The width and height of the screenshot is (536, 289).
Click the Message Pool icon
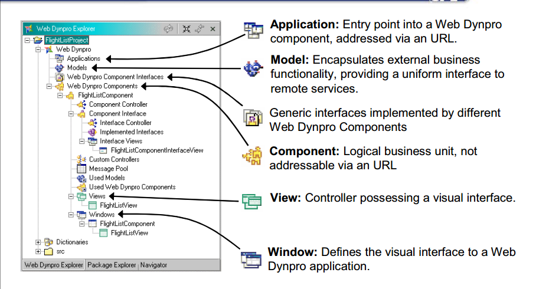click(81, 169)
